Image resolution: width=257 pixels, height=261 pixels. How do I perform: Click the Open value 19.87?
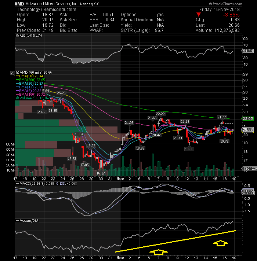coord(48,15)
